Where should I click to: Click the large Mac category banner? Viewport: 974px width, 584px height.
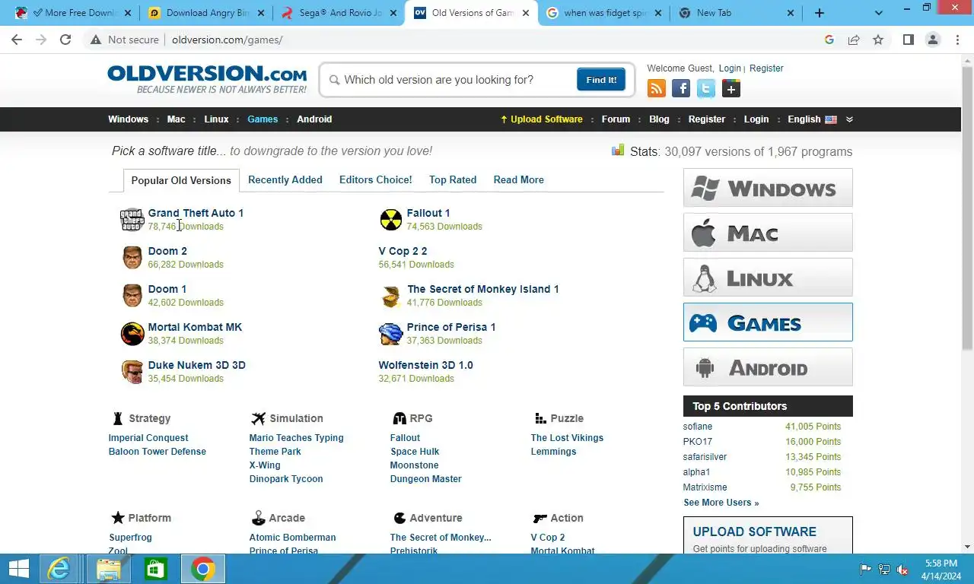(x=768, y=233)
